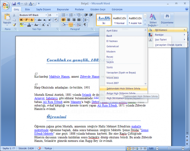Click Varsayılan Olarak Ayarla option
The height and width of the screenshot is (151, 190).
click(x=168, y=45)
